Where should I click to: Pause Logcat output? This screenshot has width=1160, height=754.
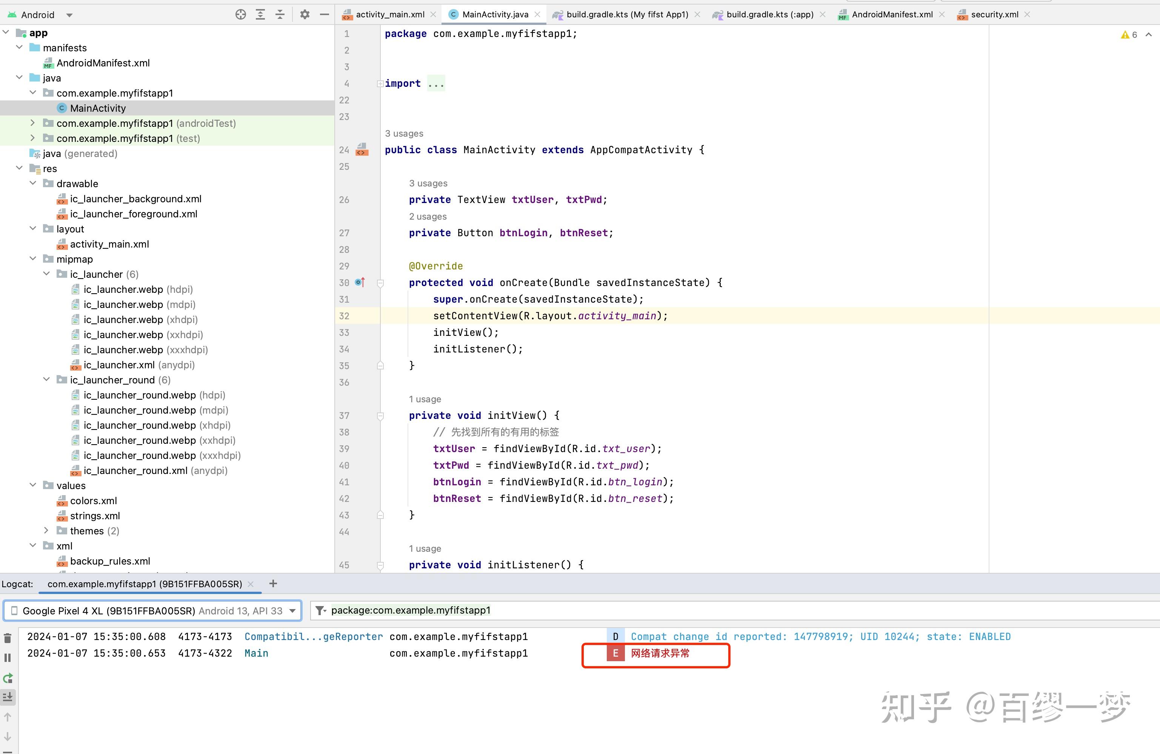pos(8,658)
